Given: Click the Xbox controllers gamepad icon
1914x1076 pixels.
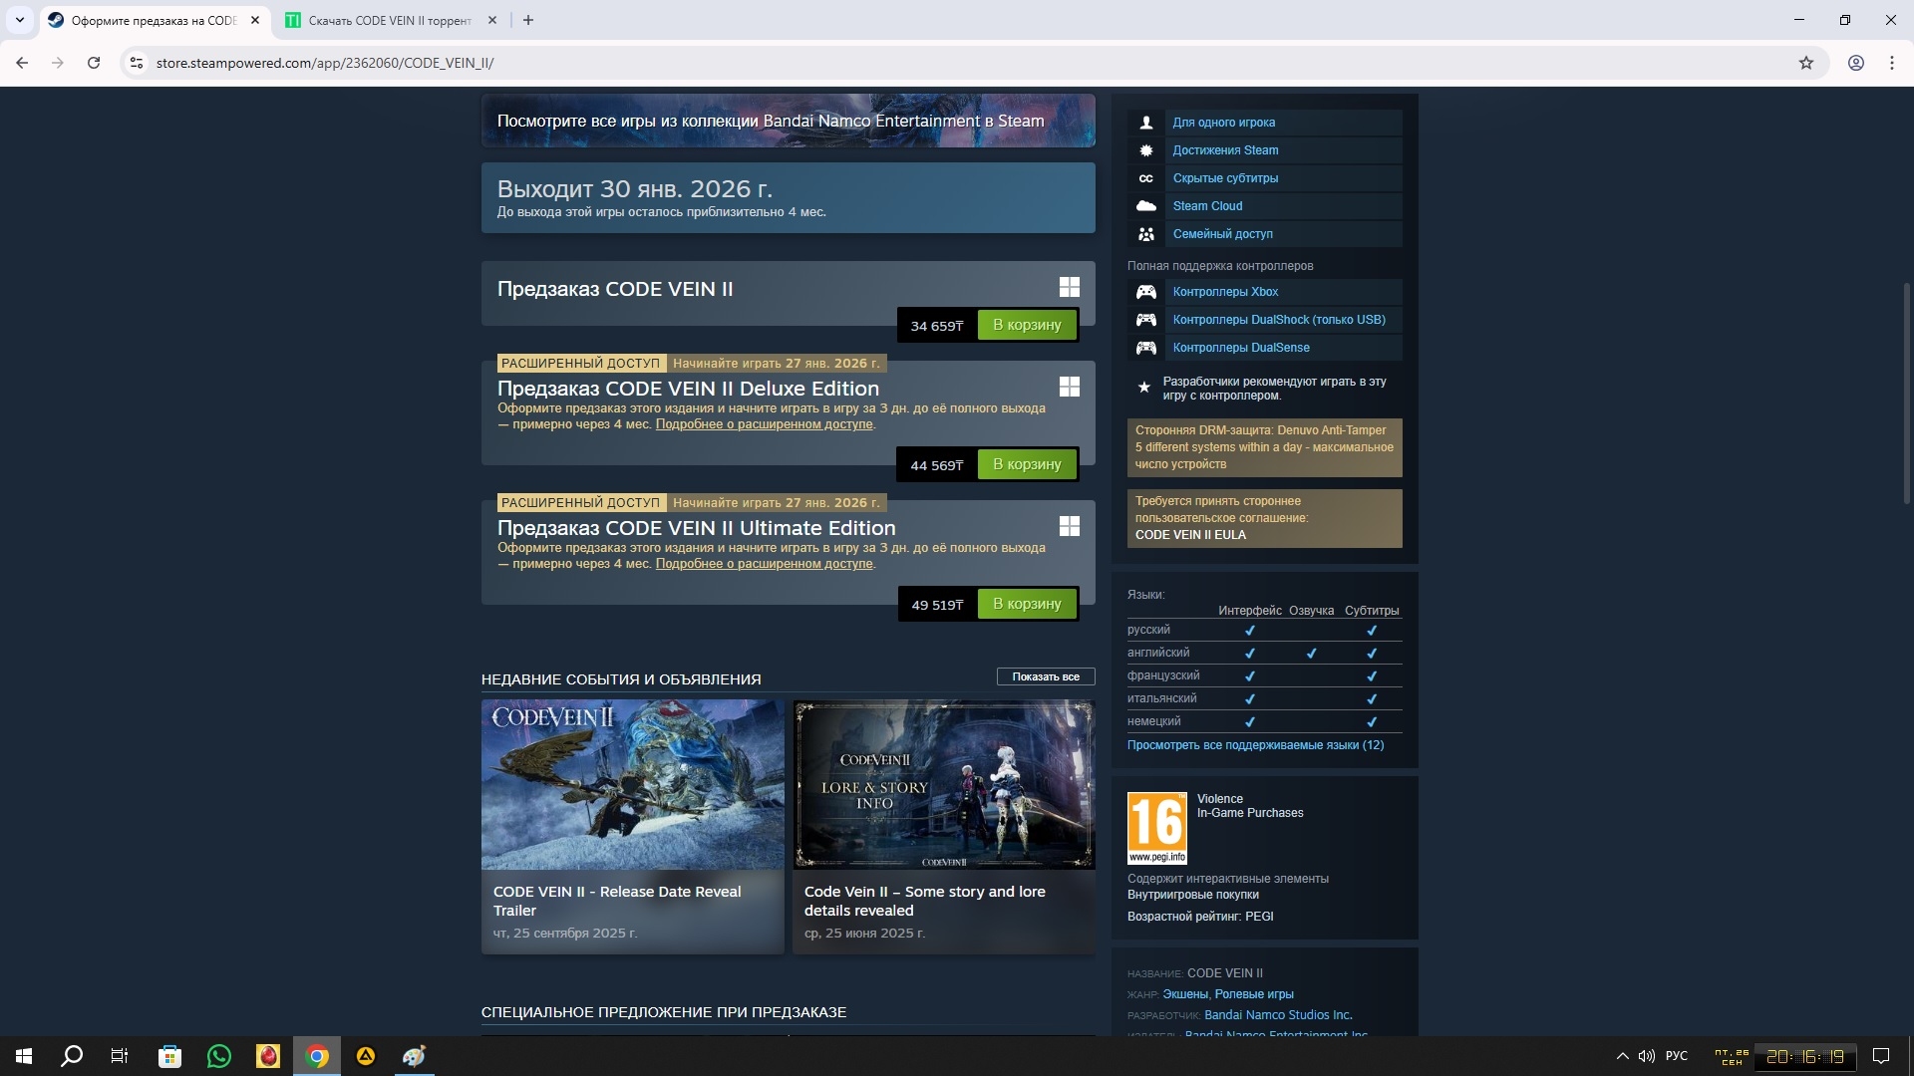Looking at the screenshot, I should [x=1146, y=292].
